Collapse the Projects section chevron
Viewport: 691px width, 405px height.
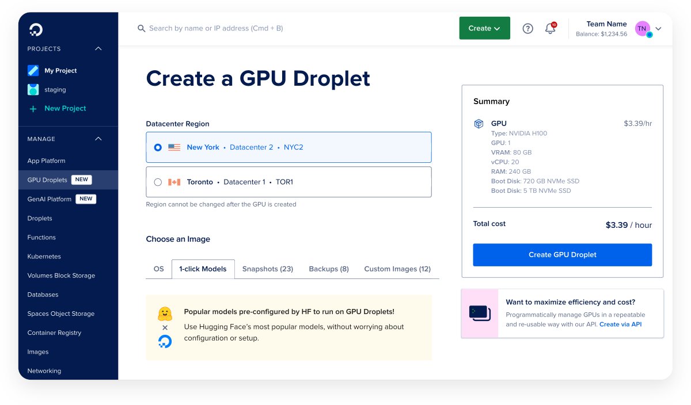pos(98,49)
